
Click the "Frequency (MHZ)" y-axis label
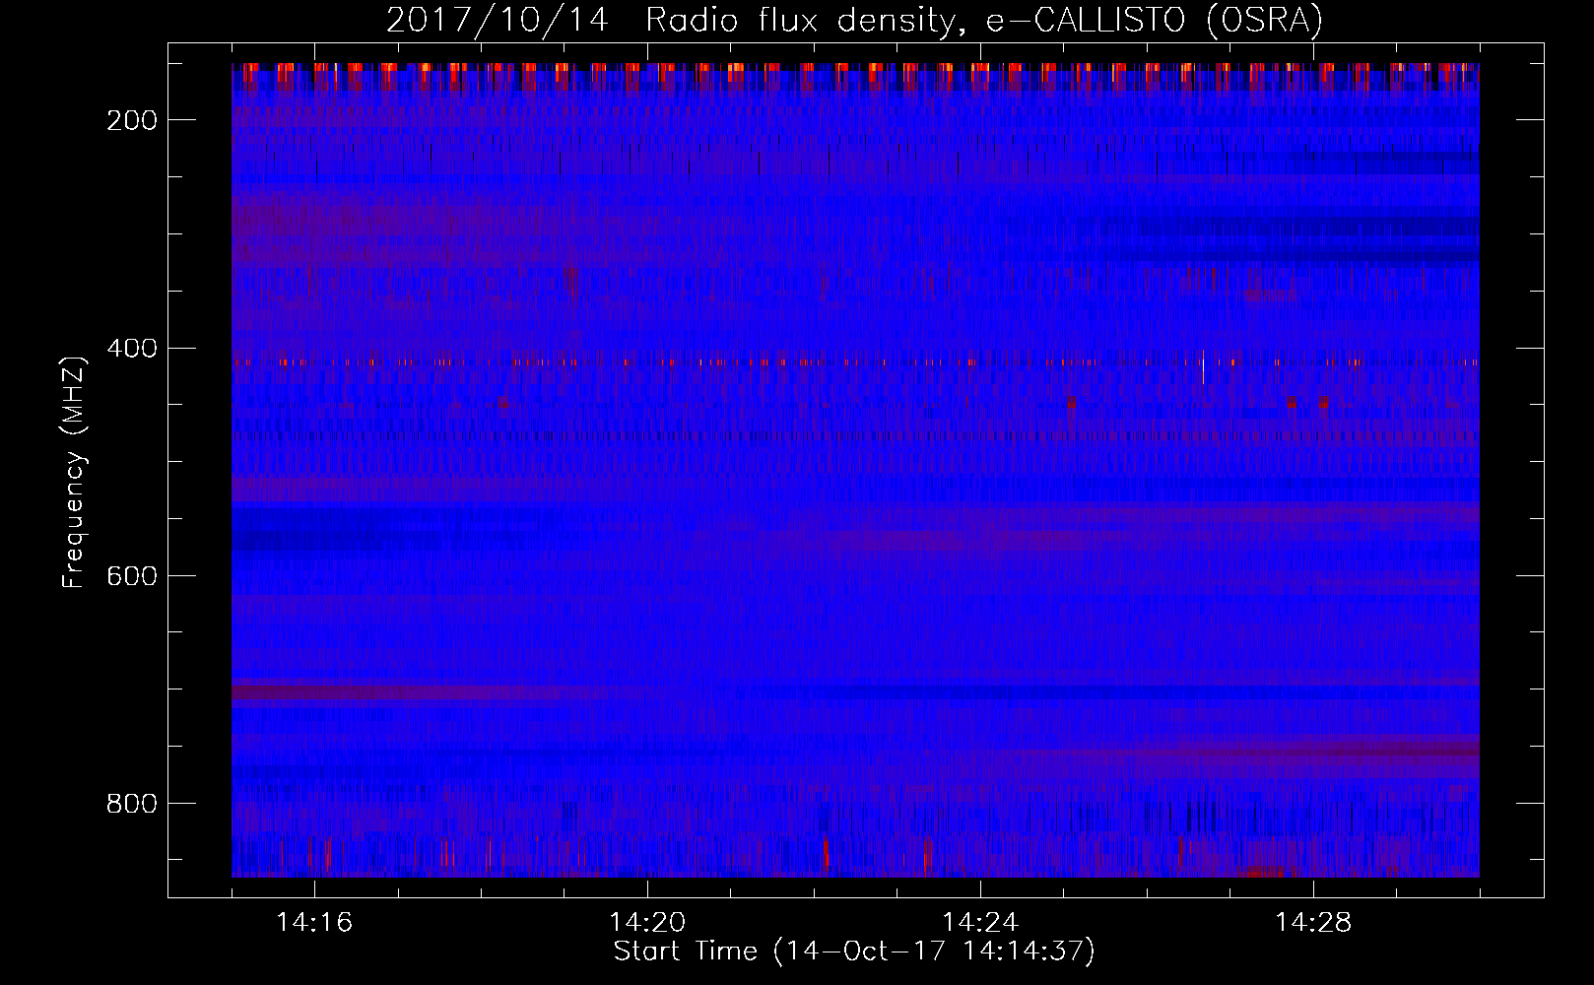click(x=74, y=472)
